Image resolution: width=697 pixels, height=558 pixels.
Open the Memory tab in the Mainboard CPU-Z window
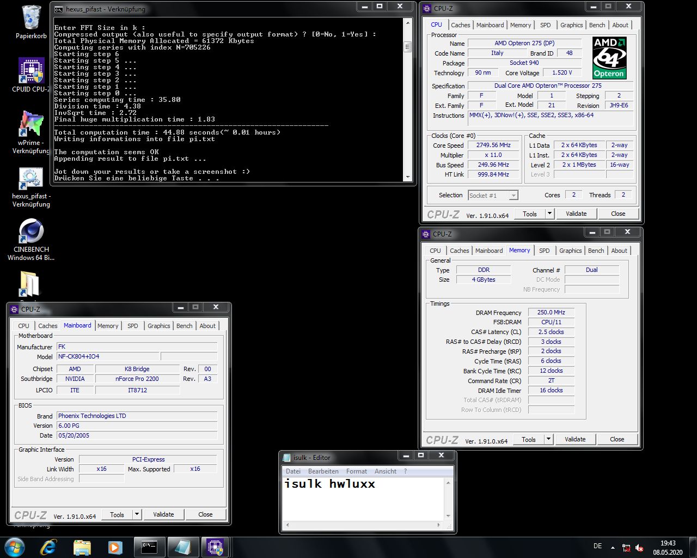click(x=108, y=326)
